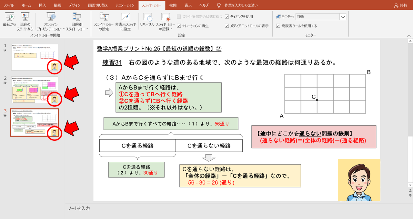Switch to the 挿入 tab
413x219 pixels.
42,5
